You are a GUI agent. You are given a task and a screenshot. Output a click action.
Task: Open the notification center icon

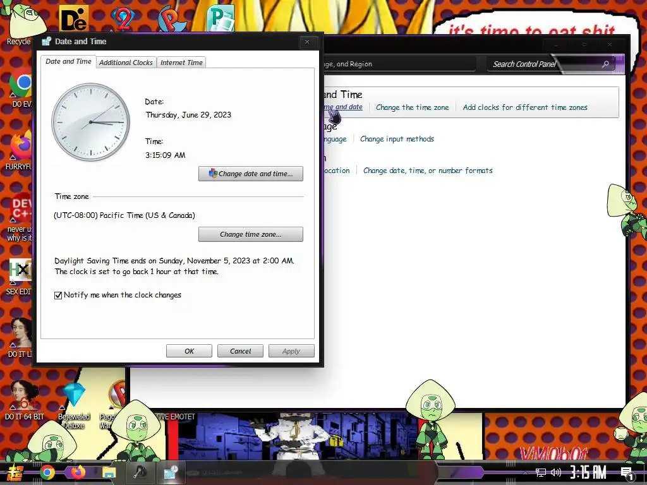[627, 473]
